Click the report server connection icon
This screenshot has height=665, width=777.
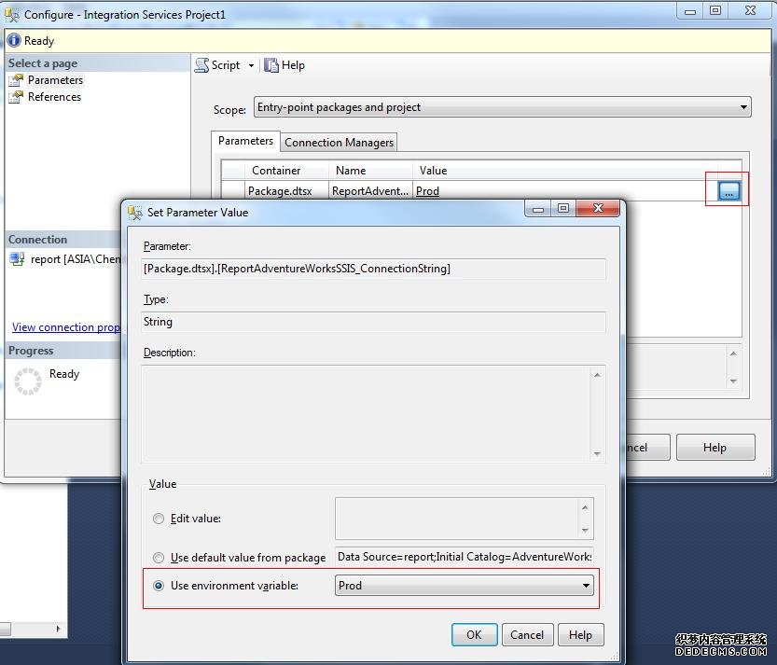[16, 259]
